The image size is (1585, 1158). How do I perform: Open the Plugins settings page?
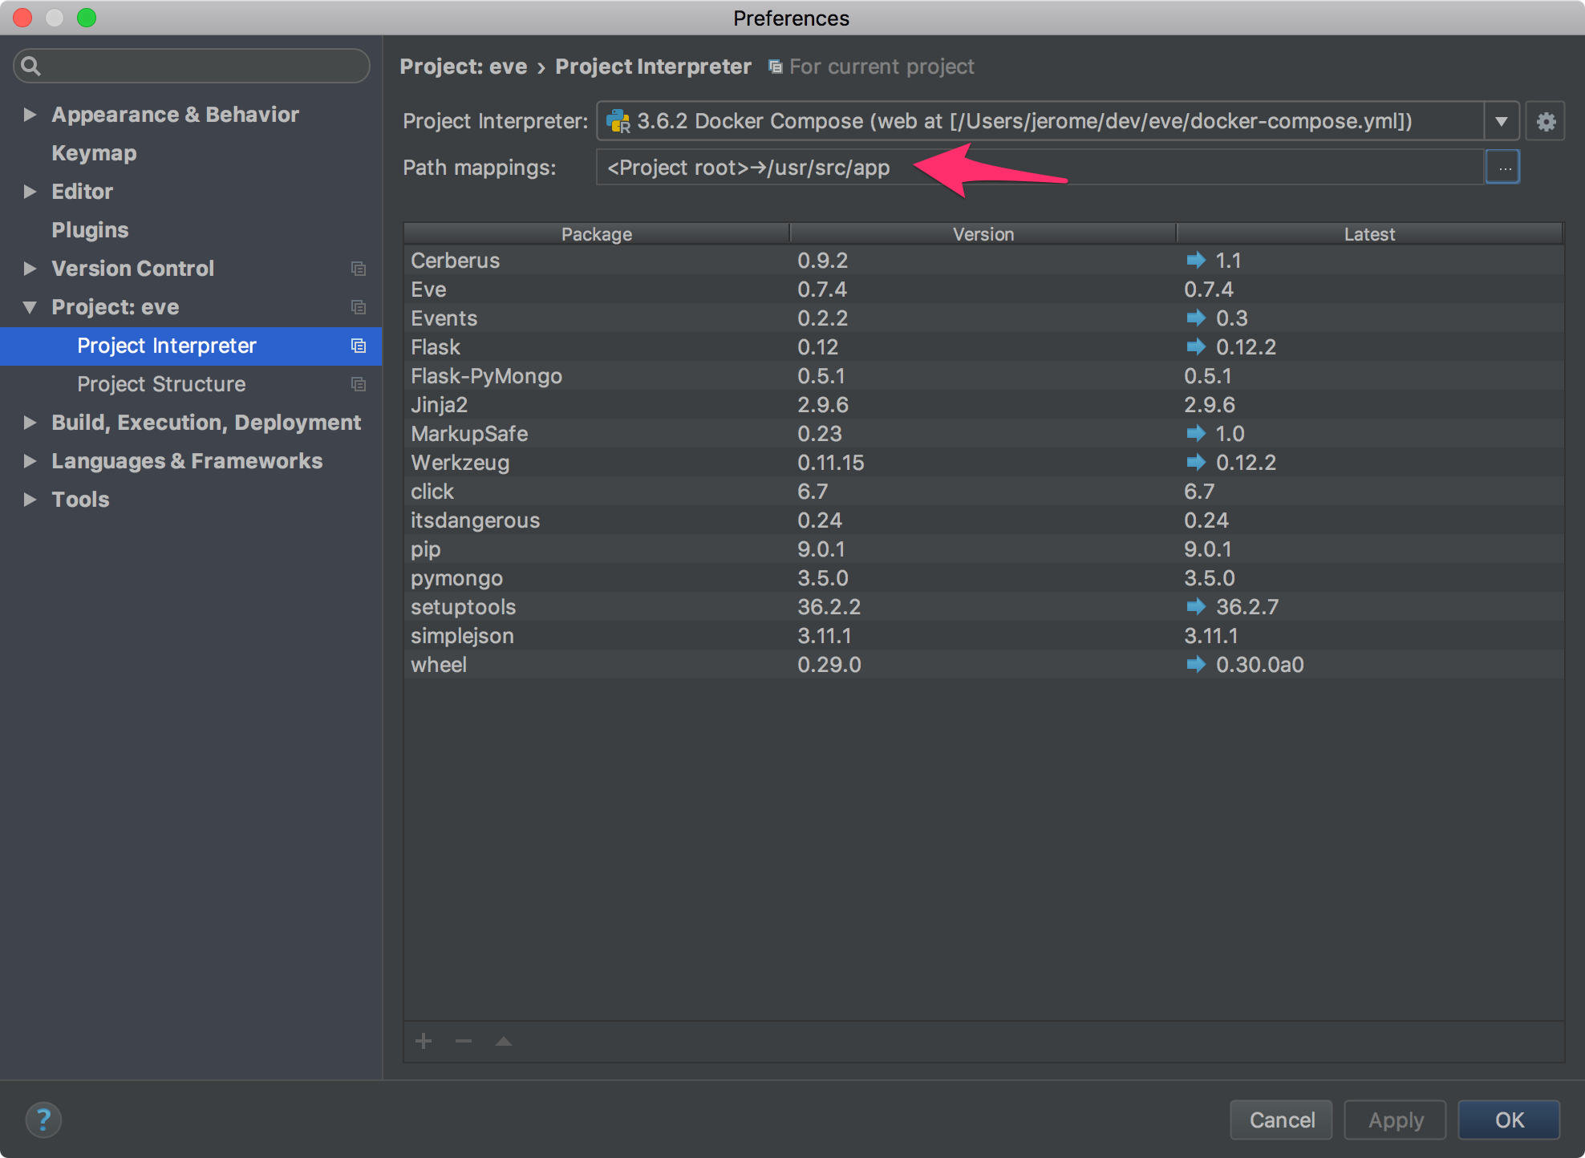[90, 230]
